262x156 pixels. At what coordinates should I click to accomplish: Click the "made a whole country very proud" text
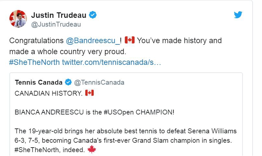click(67, 52)
